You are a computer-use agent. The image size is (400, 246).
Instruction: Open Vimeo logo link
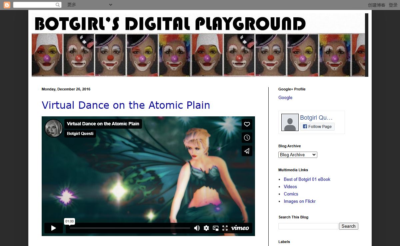(x=240, y=228)
